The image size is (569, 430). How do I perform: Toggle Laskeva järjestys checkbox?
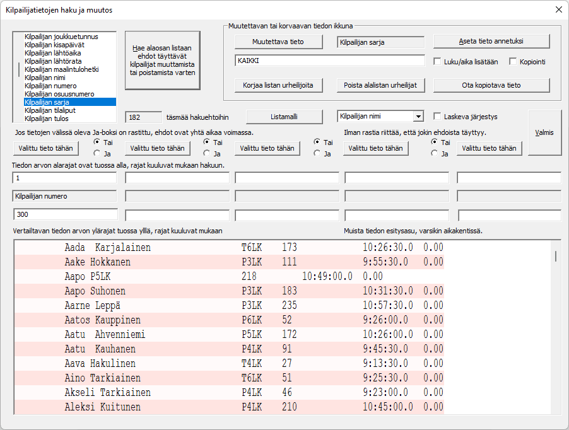coord(438,116)
